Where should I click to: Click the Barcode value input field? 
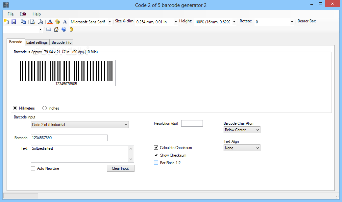coord(69,138)
